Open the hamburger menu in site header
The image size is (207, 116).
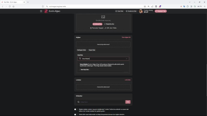pyautogui.click(x=41, y=11)
